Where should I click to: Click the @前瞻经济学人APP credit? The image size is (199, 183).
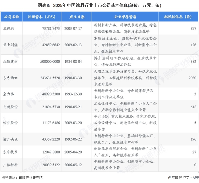click(x=183, y=178)
